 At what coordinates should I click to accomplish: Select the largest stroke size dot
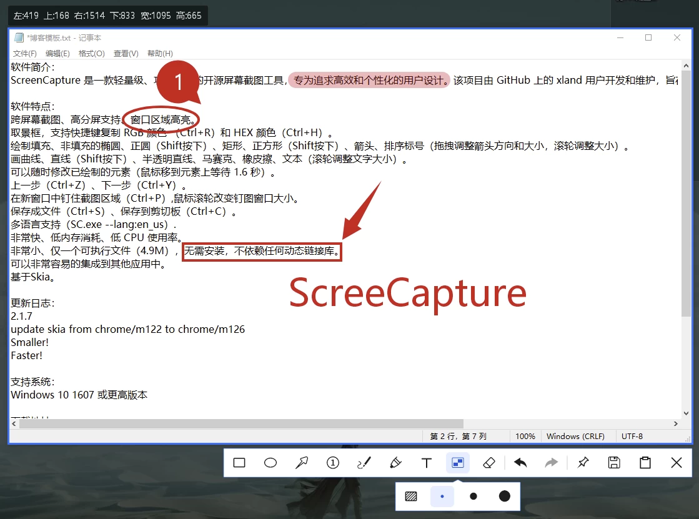point(505,497)
